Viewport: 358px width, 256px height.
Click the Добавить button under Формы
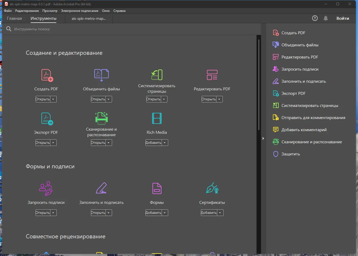click(153, 213)
